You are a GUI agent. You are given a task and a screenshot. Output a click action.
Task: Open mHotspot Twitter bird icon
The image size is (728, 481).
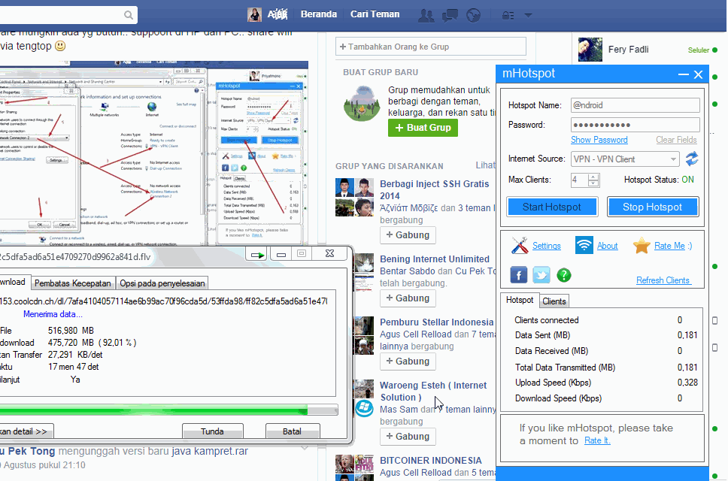541,275
